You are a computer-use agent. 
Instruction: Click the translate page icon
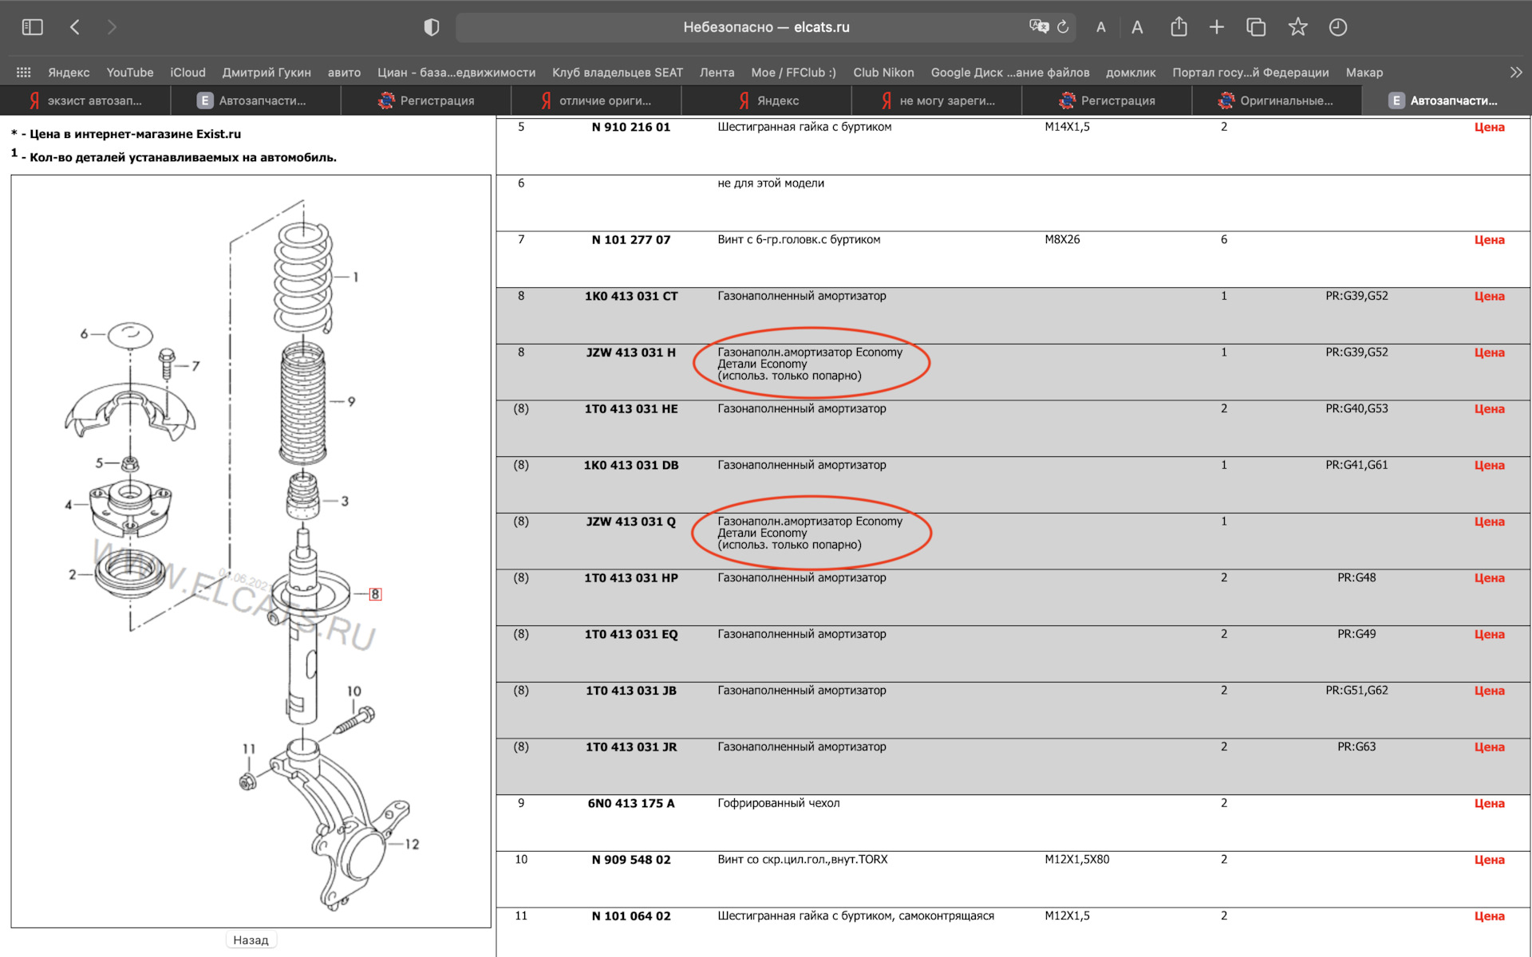(x=1038, y=27)
